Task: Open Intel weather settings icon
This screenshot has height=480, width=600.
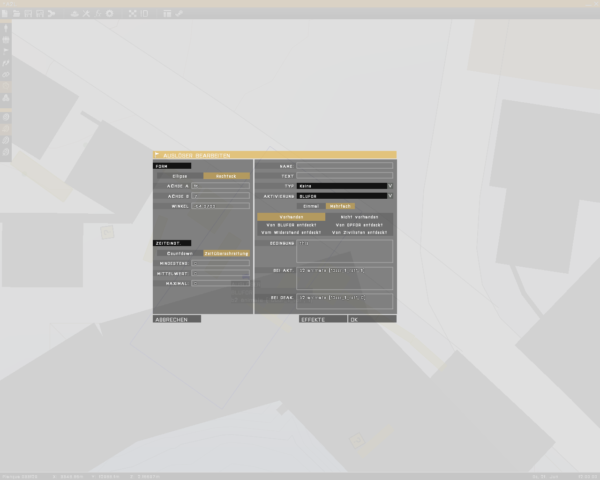Action: [x=75, y=14]
